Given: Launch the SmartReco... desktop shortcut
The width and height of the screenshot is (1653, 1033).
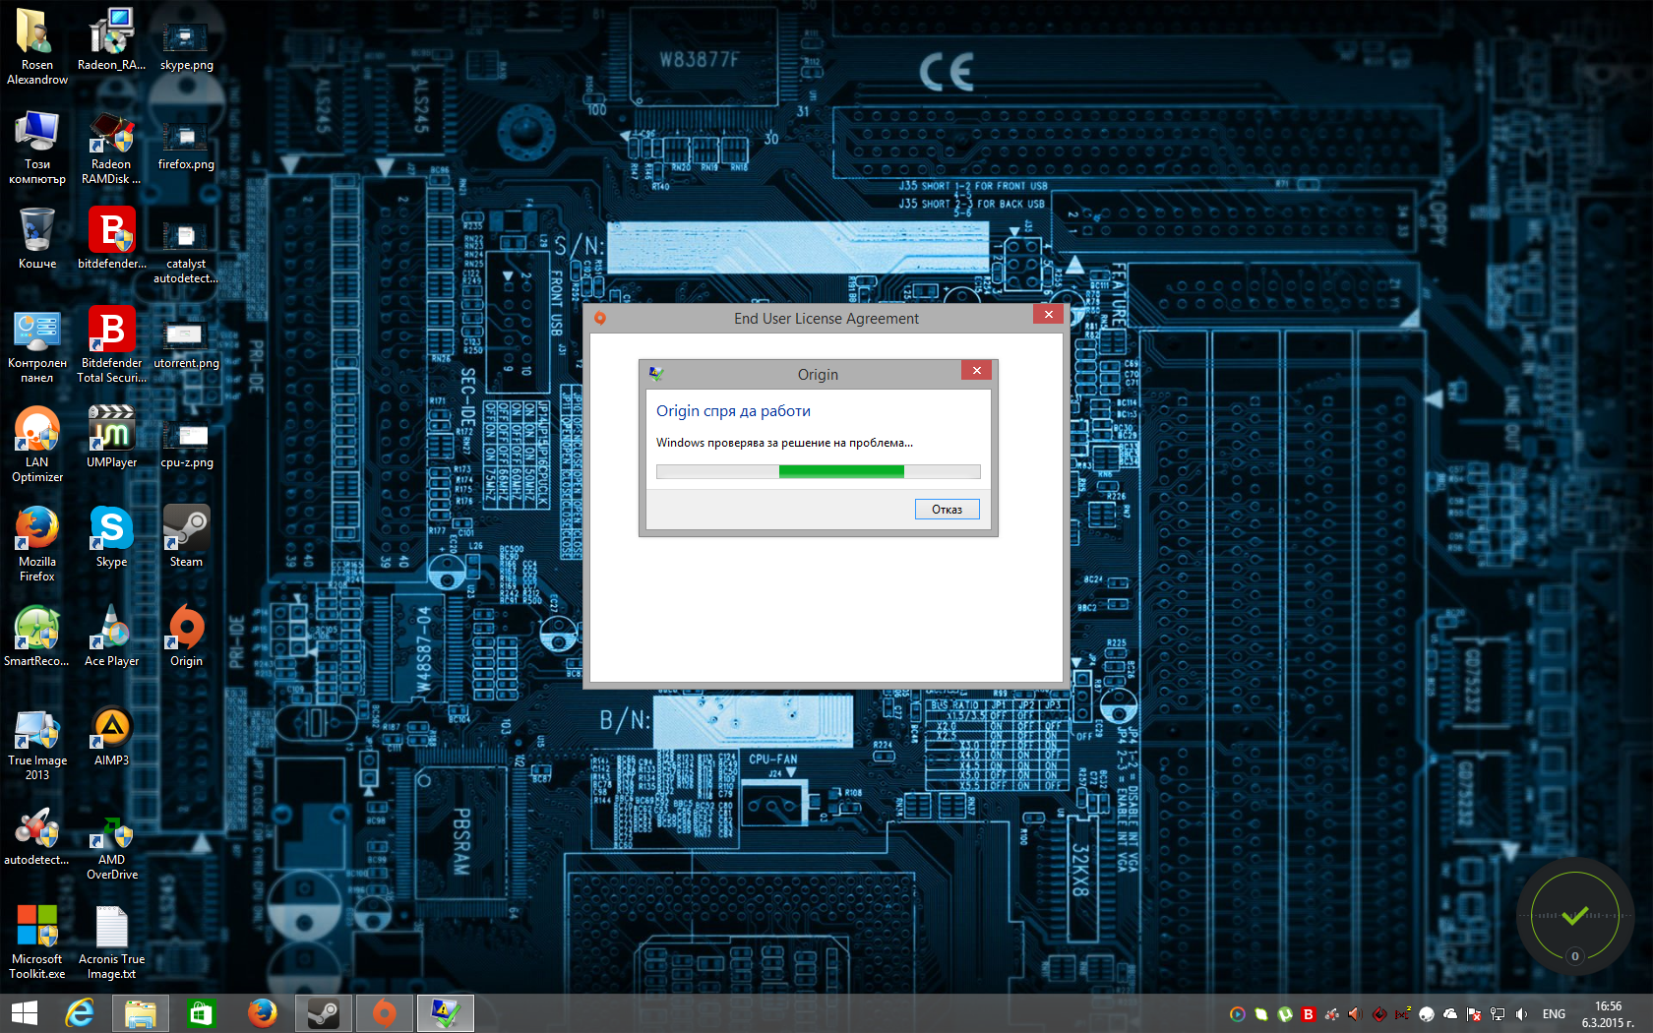Looking at the screenshot, I should tap(37, 636).
